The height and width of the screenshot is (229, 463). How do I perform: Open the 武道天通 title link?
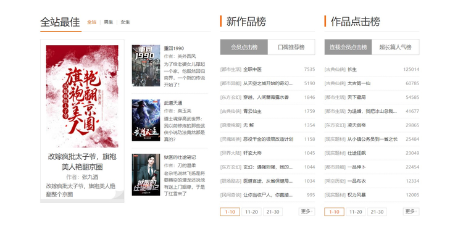coord(173,102)
